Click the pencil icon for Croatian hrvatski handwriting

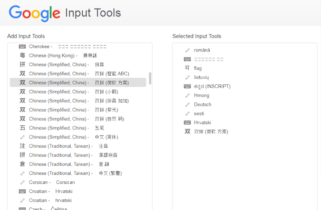coord(23,200)
